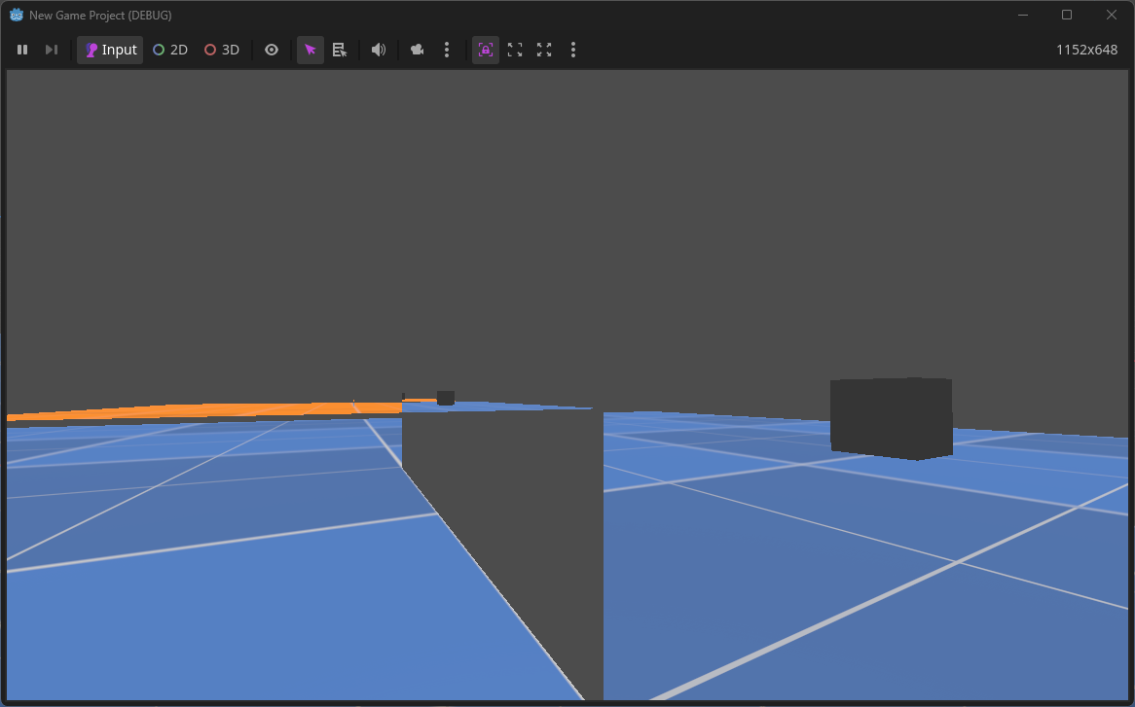Open embedding options three-dot menu
1135x707 pixels.
pyautogui.click(x=573, y=50)
